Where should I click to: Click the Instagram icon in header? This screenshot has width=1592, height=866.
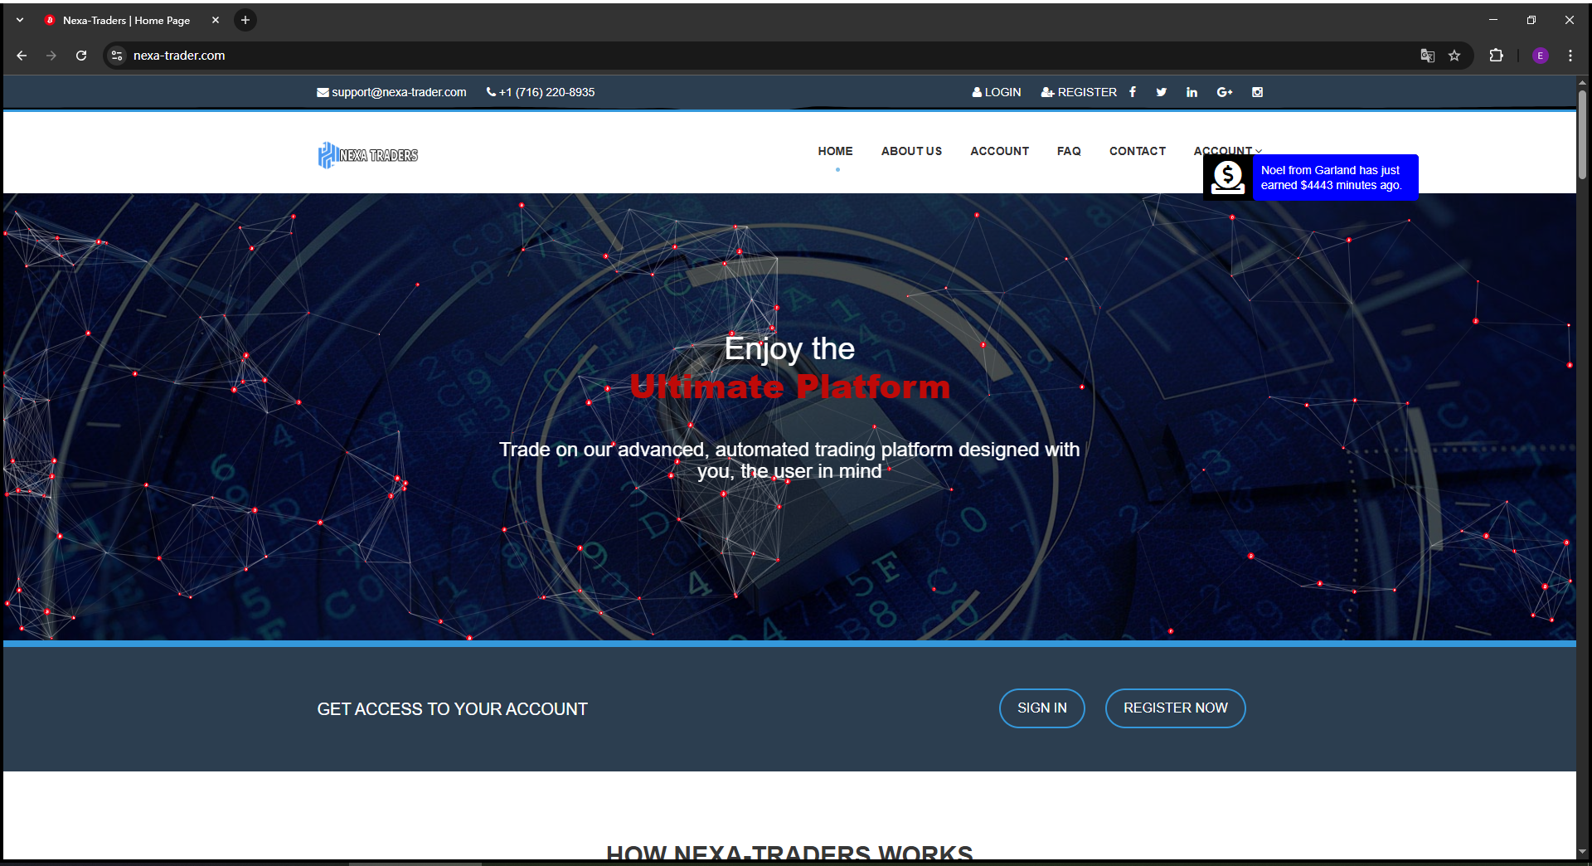[x=1257, y=92]
